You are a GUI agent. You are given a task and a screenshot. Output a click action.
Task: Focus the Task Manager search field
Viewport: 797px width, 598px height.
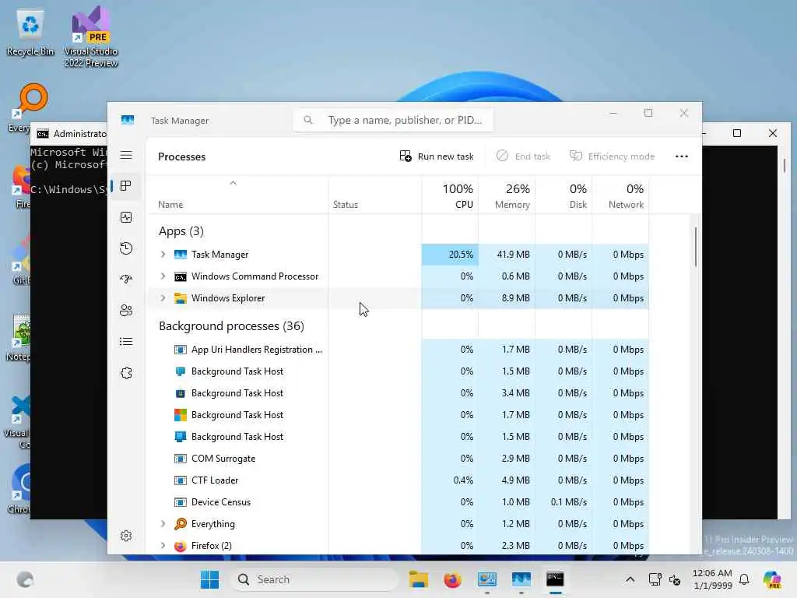[x=393, y=120]
